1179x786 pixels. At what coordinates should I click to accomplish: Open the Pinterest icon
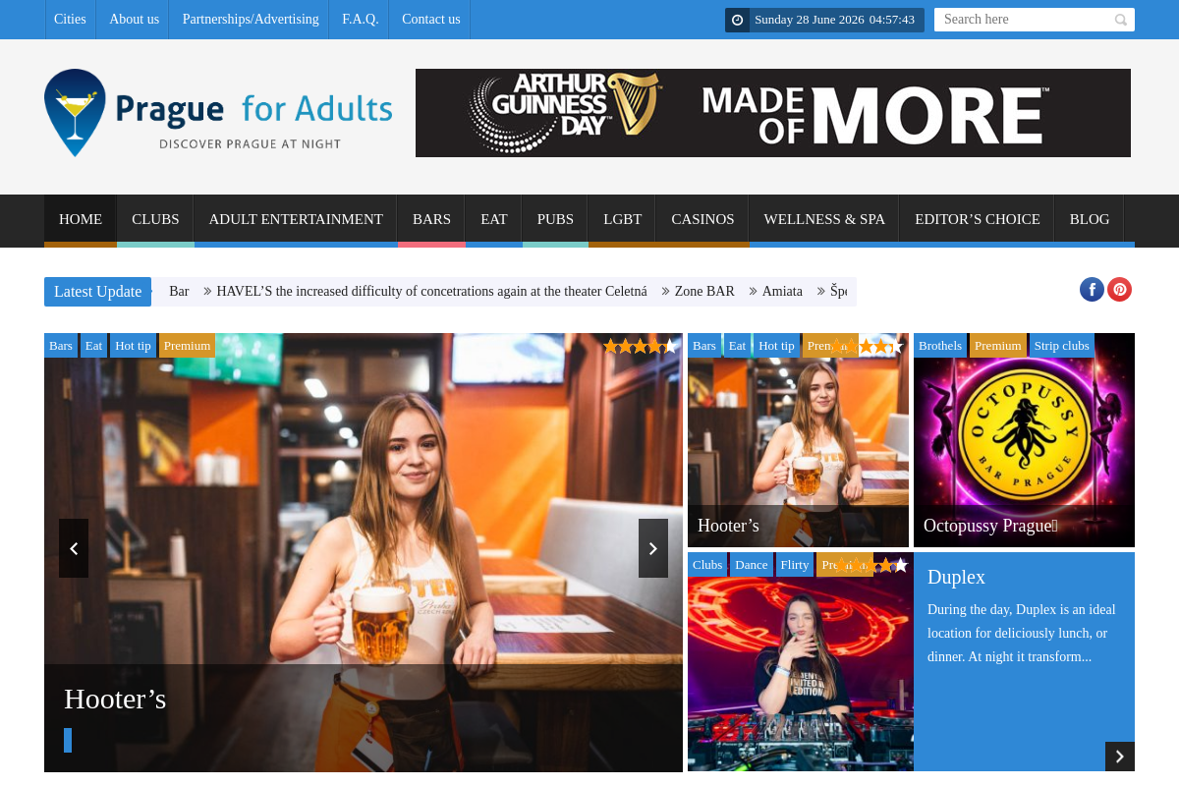(x=1120, y=289)
